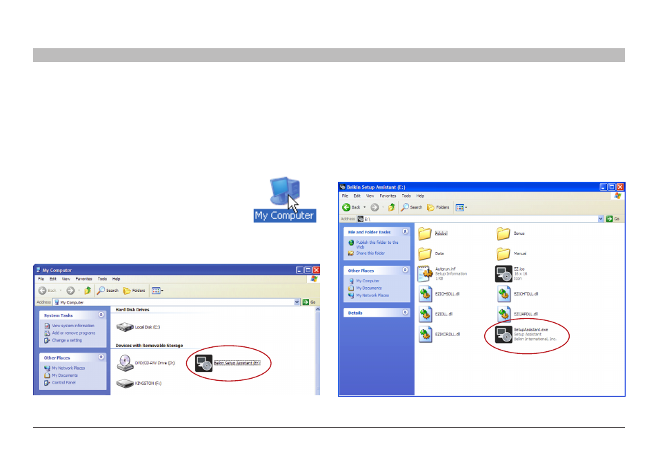Go Up one level in Belkin Setup Assistant window
The width and height of the screenshot is (658, 460).
click(392, 207)
